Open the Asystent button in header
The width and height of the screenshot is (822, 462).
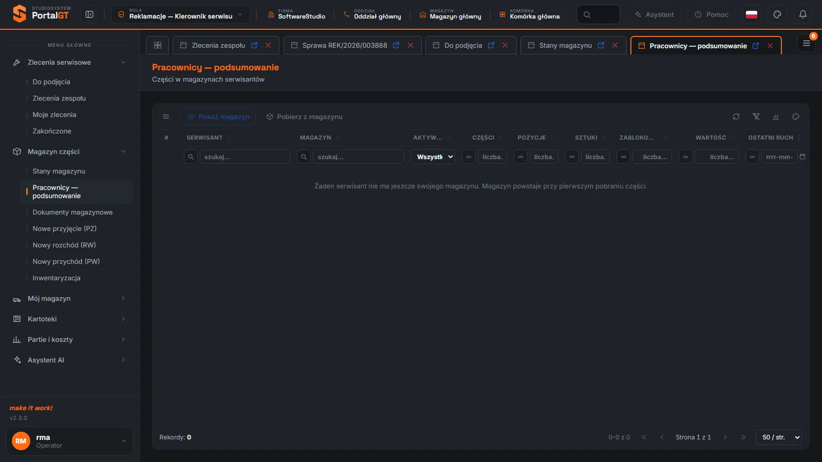(655, 14)
